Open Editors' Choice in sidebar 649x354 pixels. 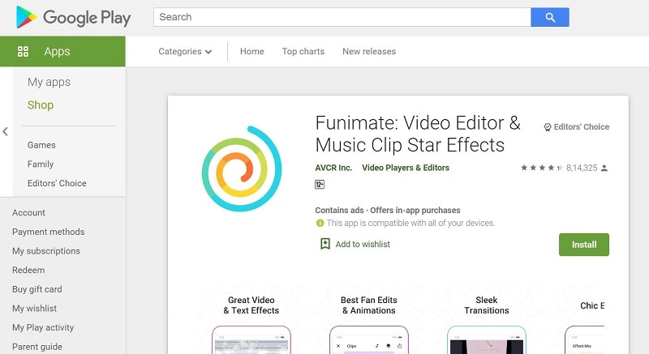tap(57, 183)
